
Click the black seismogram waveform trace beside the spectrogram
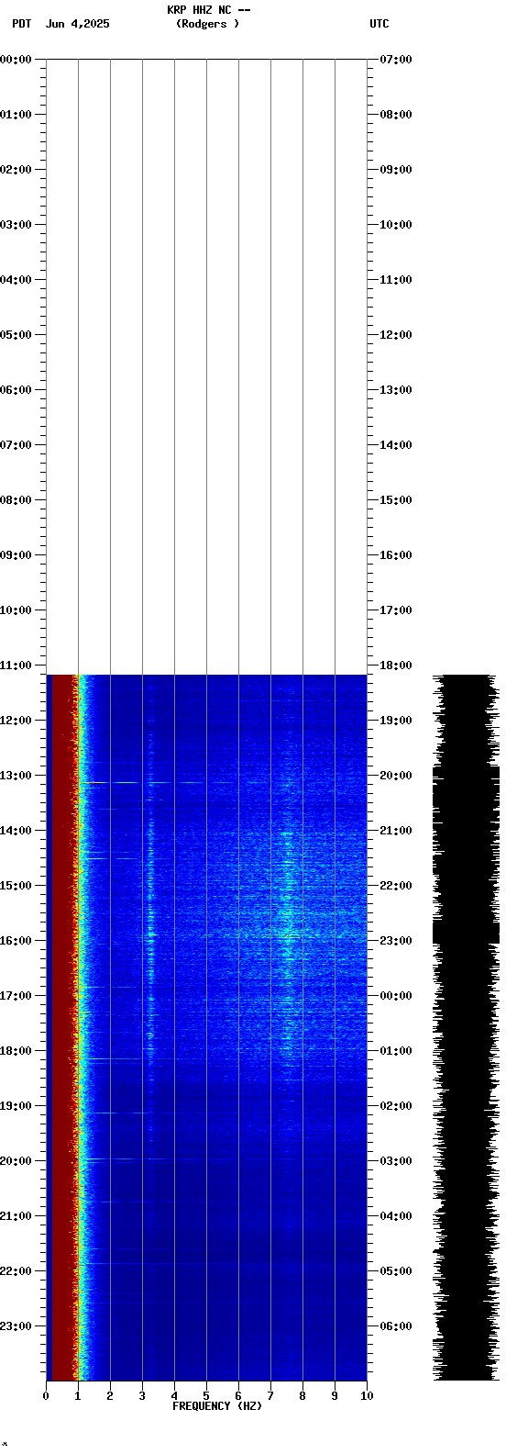[466, 1028]
